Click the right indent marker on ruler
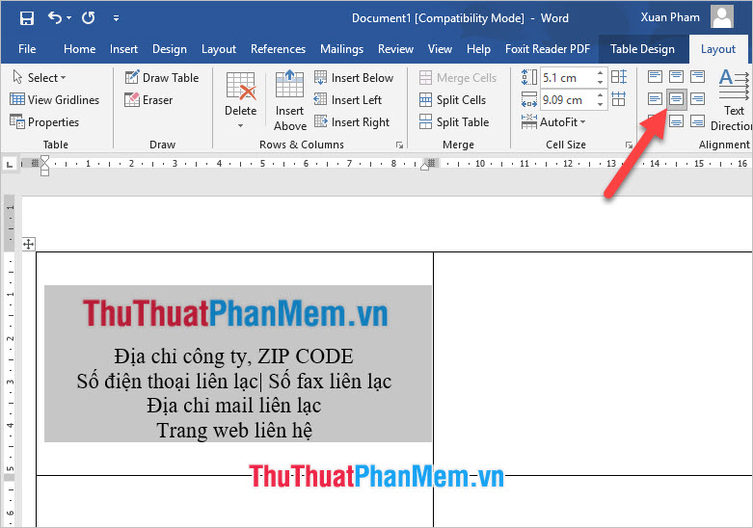The width and height of the screenshot is (753, 528). coord(424,166)
